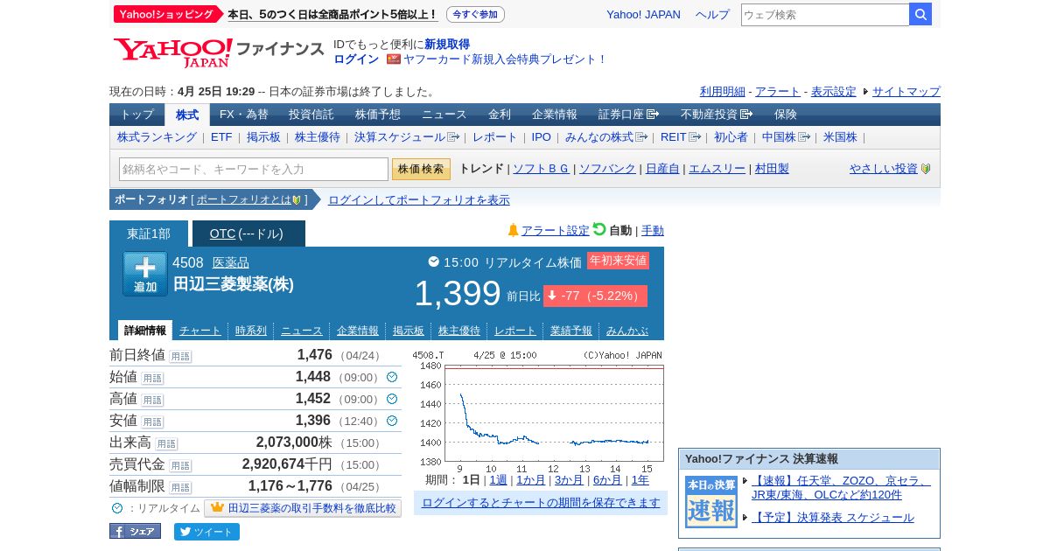Click 用語 next to 値幅制限
The image size is (1050, 551).
click(x=180, y=487)
